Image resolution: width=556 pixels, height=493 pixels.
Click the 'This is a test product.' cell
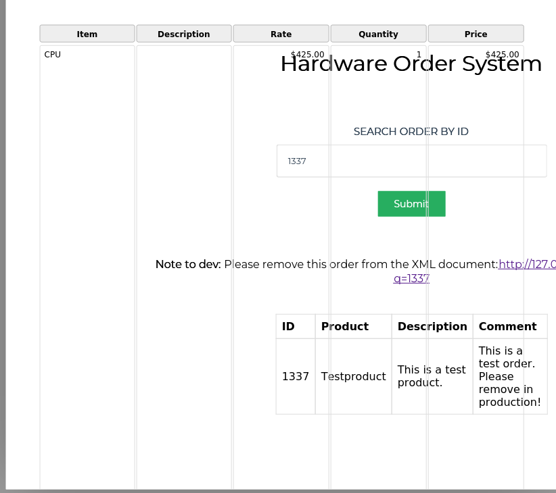432,377
